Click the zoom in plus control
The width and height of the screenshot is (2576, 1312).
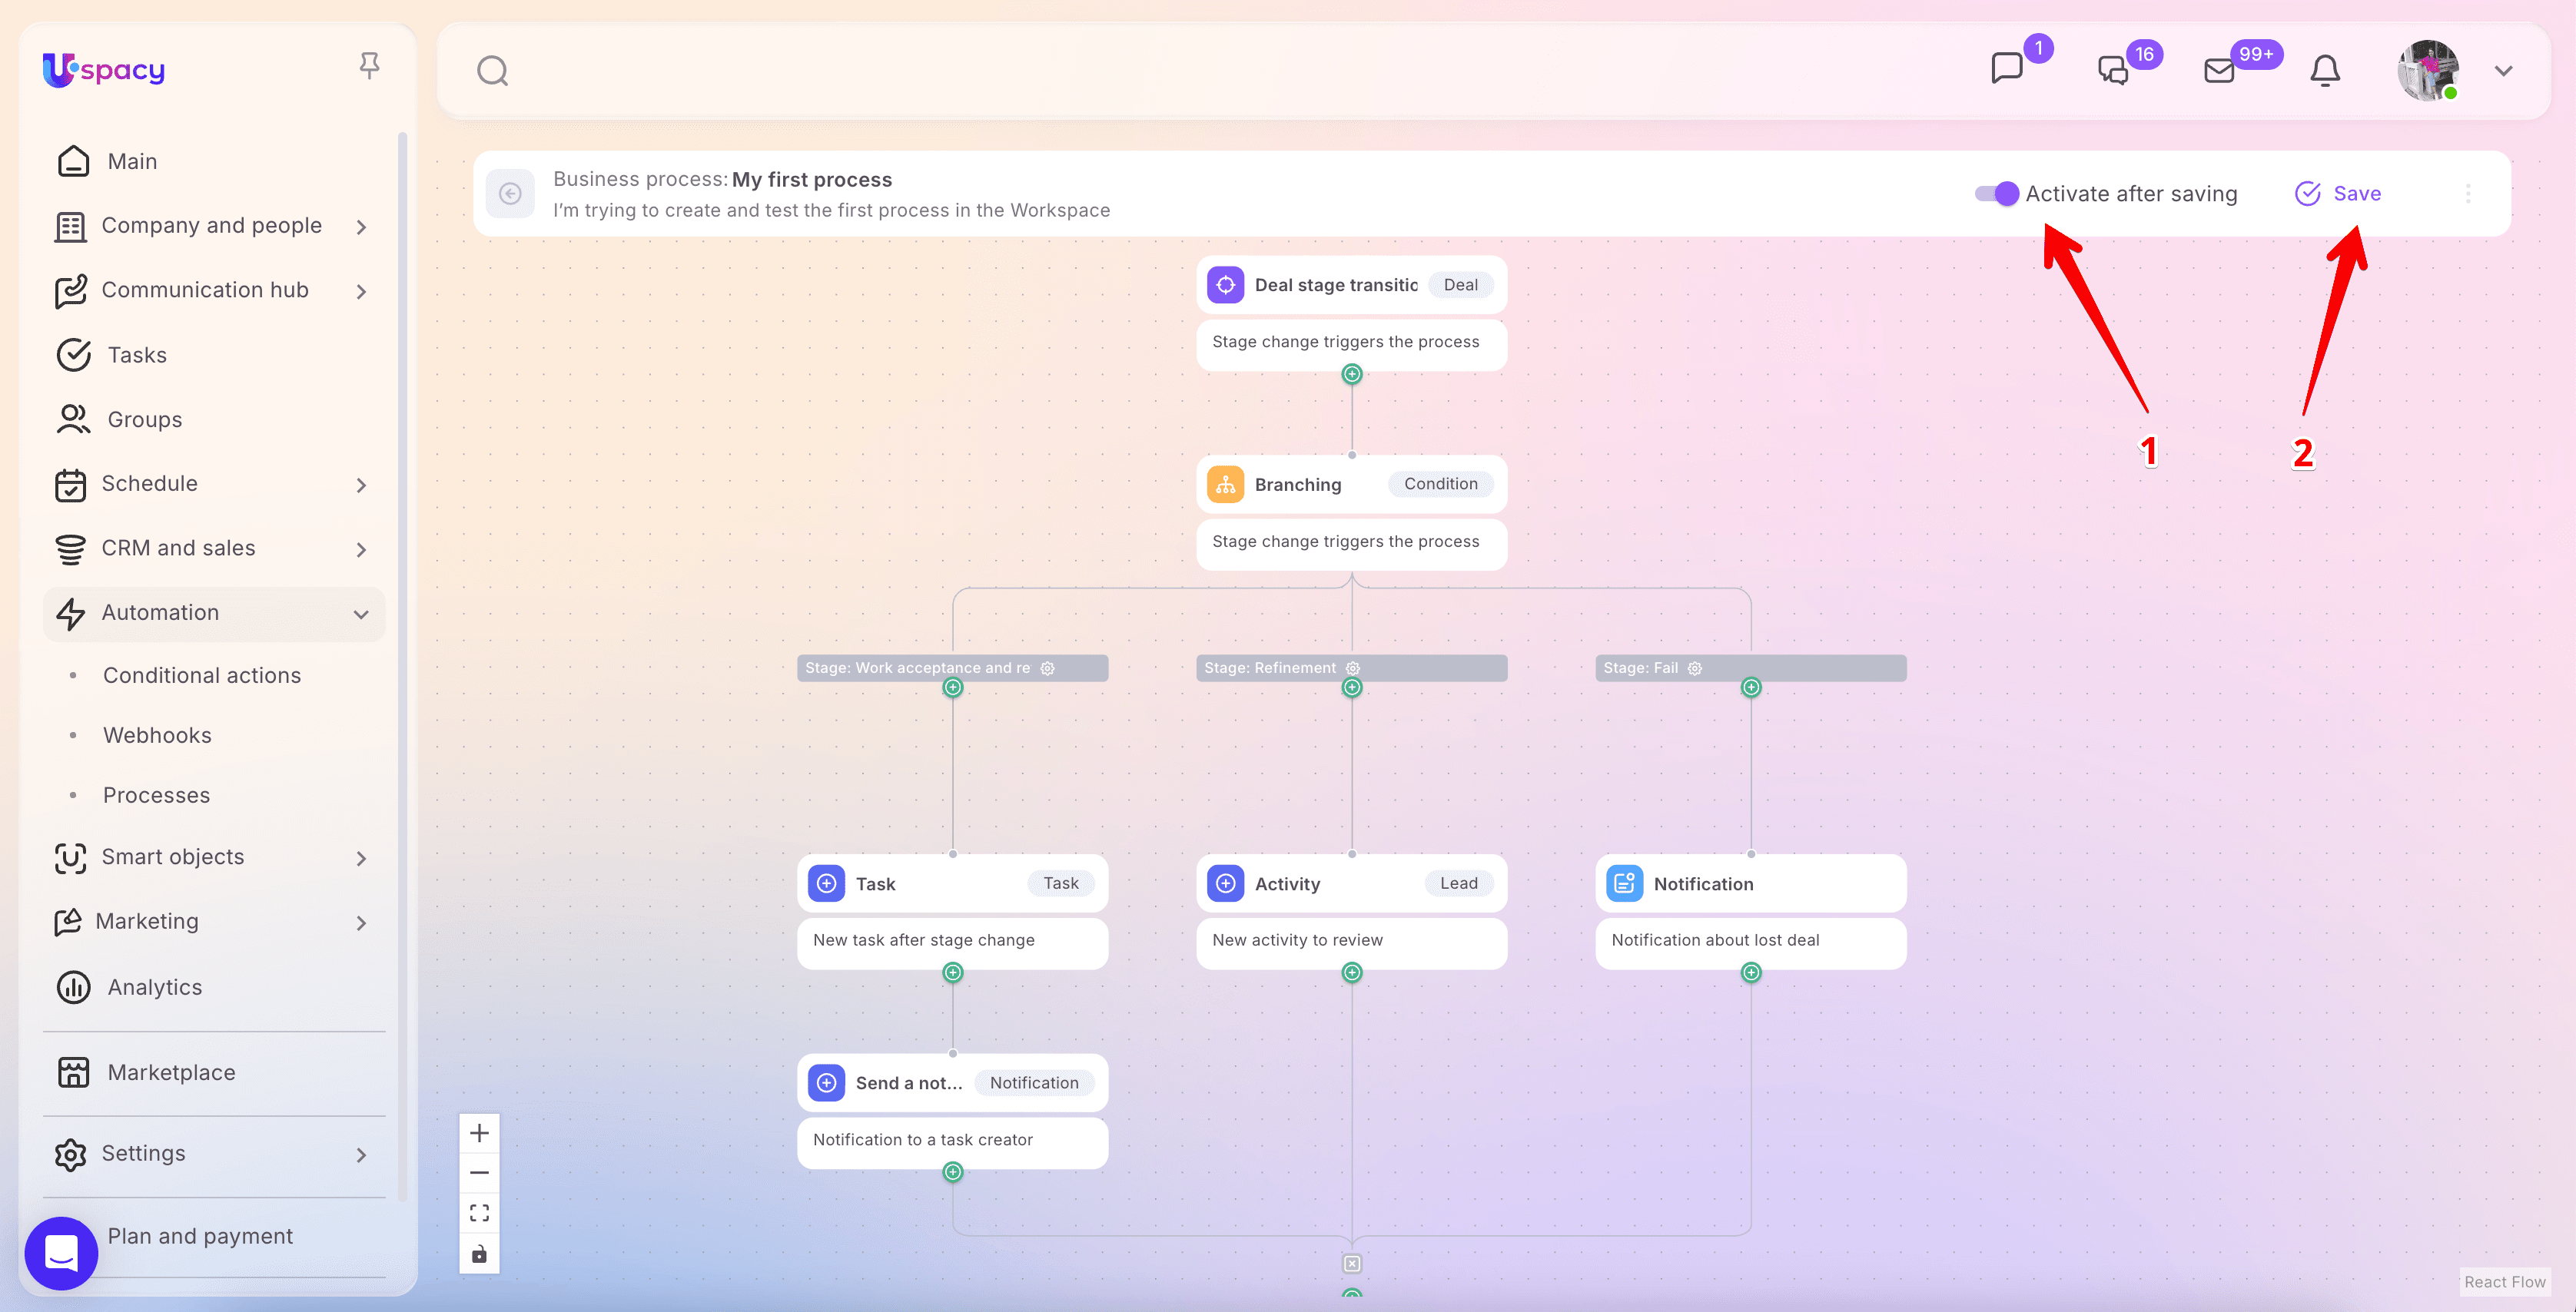[479, 1133]
